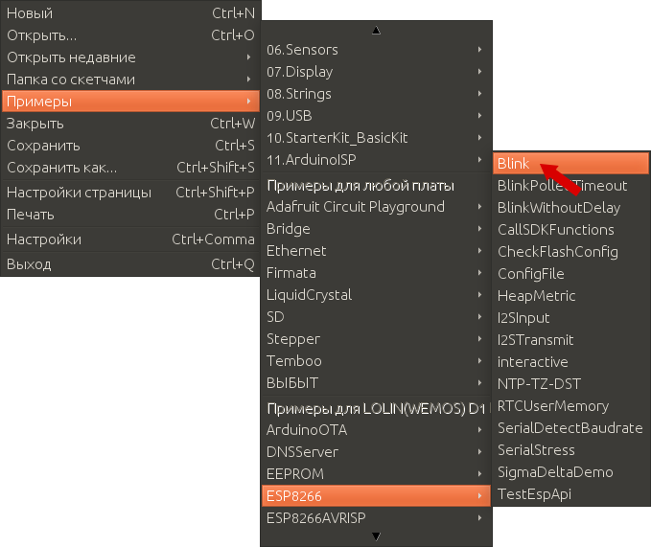The width and height of the screenshot is (651, 547).
Task: Open the I2STransmit example
Action: (570, 339)
